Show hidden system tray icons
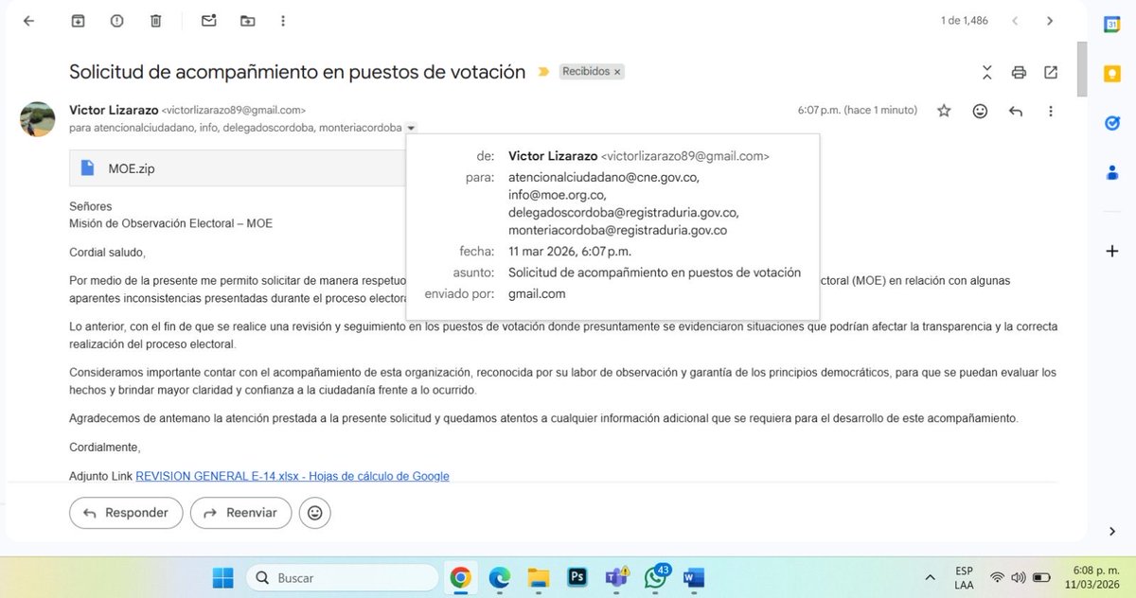 (x=932, y=577)
